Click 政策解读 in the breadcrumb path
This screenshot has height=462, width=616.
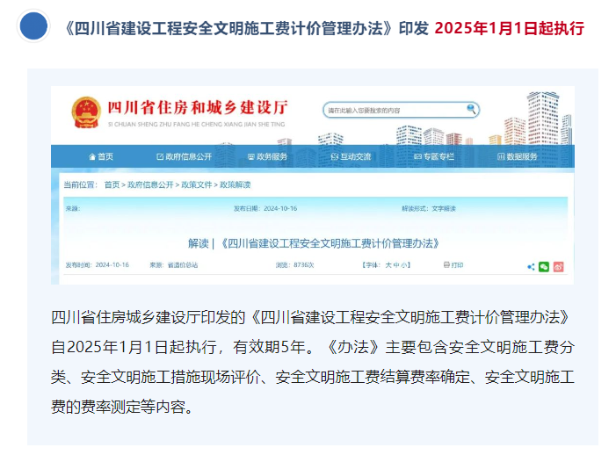click(235, 184)
